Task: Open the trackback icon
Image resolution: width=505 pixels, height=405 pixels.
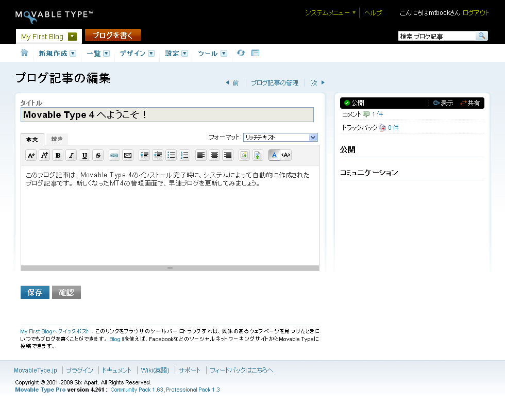Action: (382, 127)
